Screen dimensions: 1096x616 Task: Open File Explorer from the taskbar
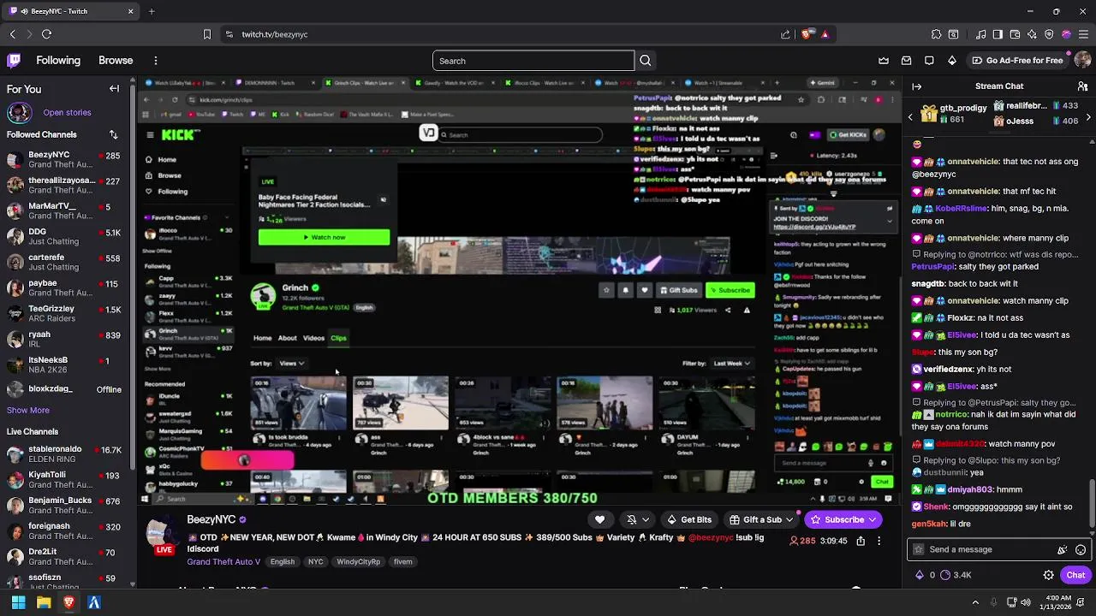[x=44, y=602]
